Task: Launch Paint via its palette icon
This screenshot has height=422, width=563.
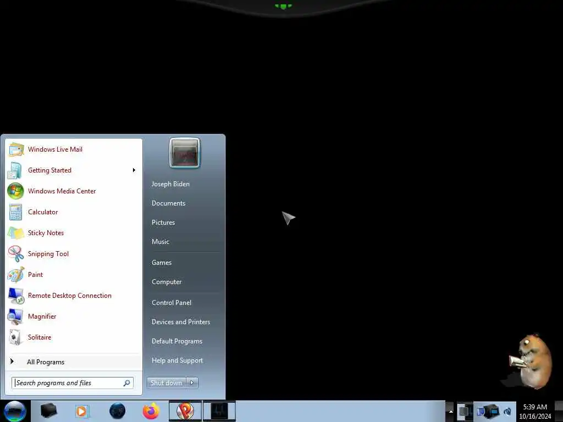Action: pos(16,275)
